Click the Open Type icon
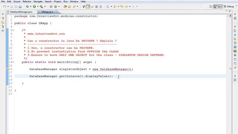The image size is (238, 134). pyautogui.click(x=65, y=7)
